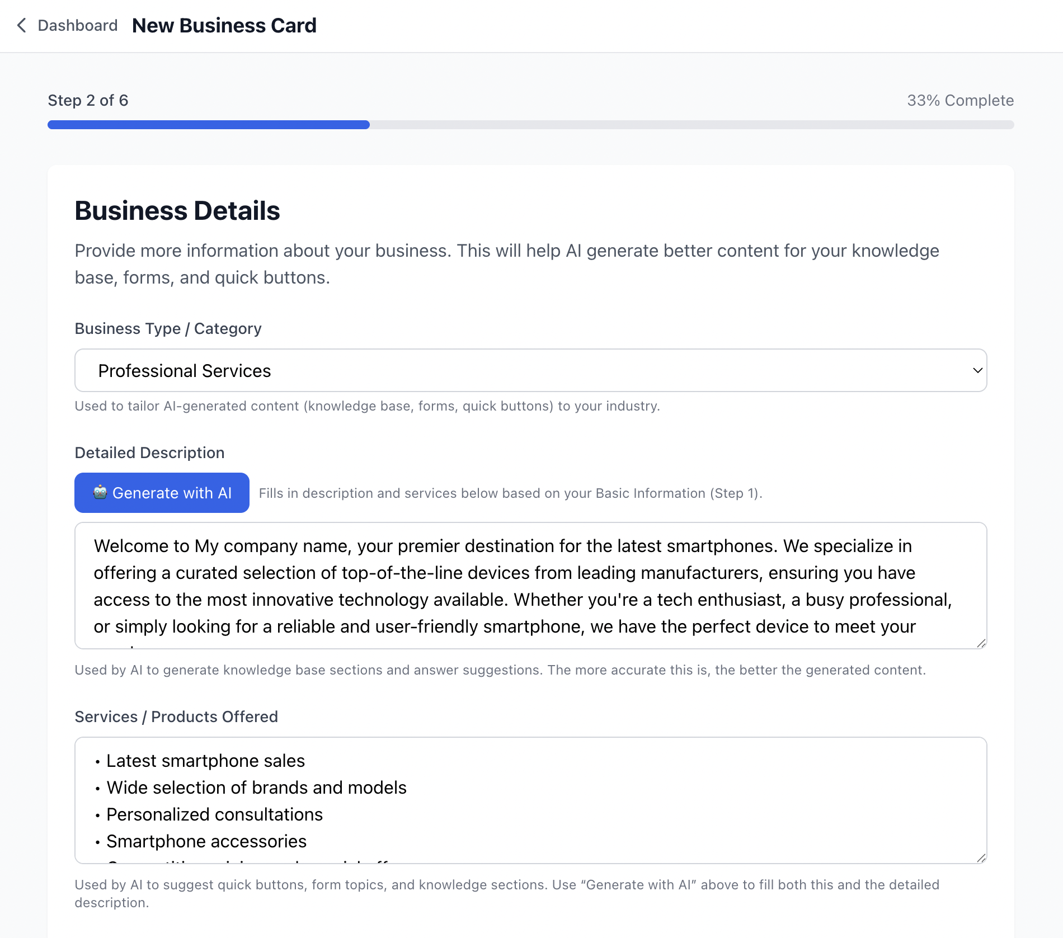Click the back chevron arrow icon
Viewport: 1063px width, 938px height.
coord(22,25)
